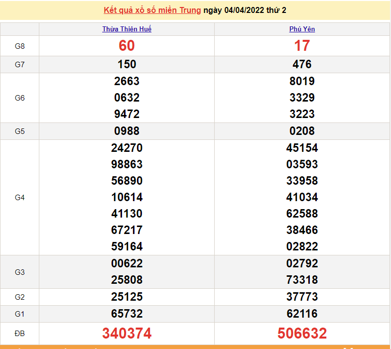Viewport: 391px width, 349px height.
Task: Open the Thừa Thiên Huế province link
Action: (x=127, y=29)
